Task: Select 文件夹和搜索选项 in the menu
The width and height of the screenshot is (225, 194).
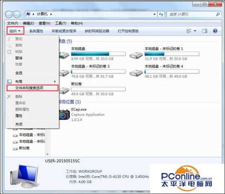Action: [x=33, y=88]
